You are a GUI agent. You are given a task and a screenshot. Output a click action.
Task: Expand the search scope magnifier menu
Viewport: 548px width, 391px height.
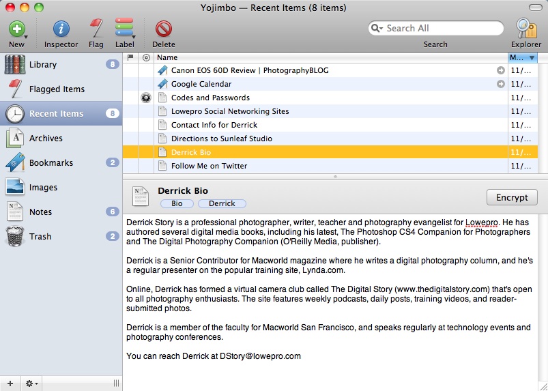377,29
